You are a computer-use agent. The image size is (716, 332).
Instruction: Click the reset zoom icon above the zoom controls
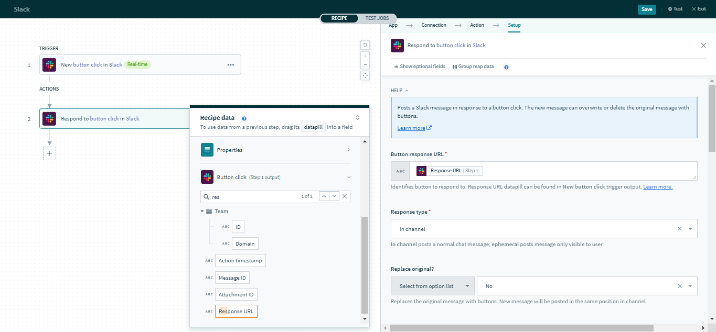[365, 45]
